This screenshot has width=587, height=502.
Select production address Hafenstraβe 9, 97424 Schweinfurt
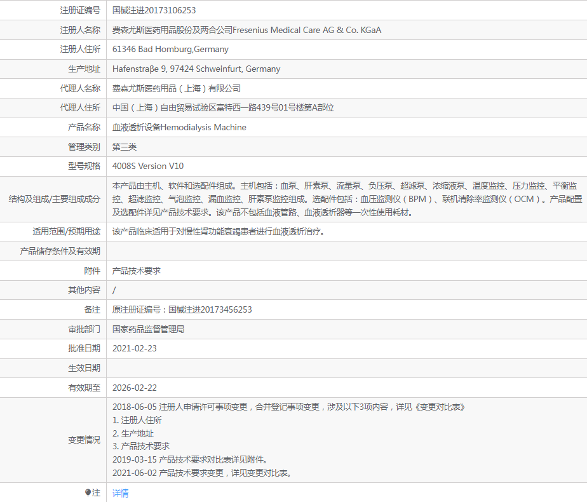[x=196, y=69]
